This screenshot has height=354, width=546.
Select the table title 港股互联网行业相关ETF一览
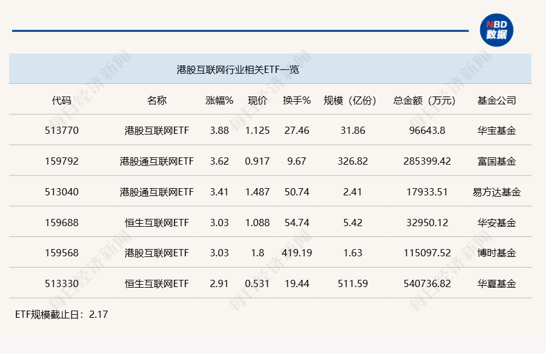(x=238, y=69)
